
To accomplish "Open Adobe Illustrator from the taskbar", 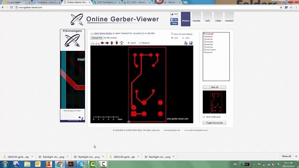I will coord(71,164).
